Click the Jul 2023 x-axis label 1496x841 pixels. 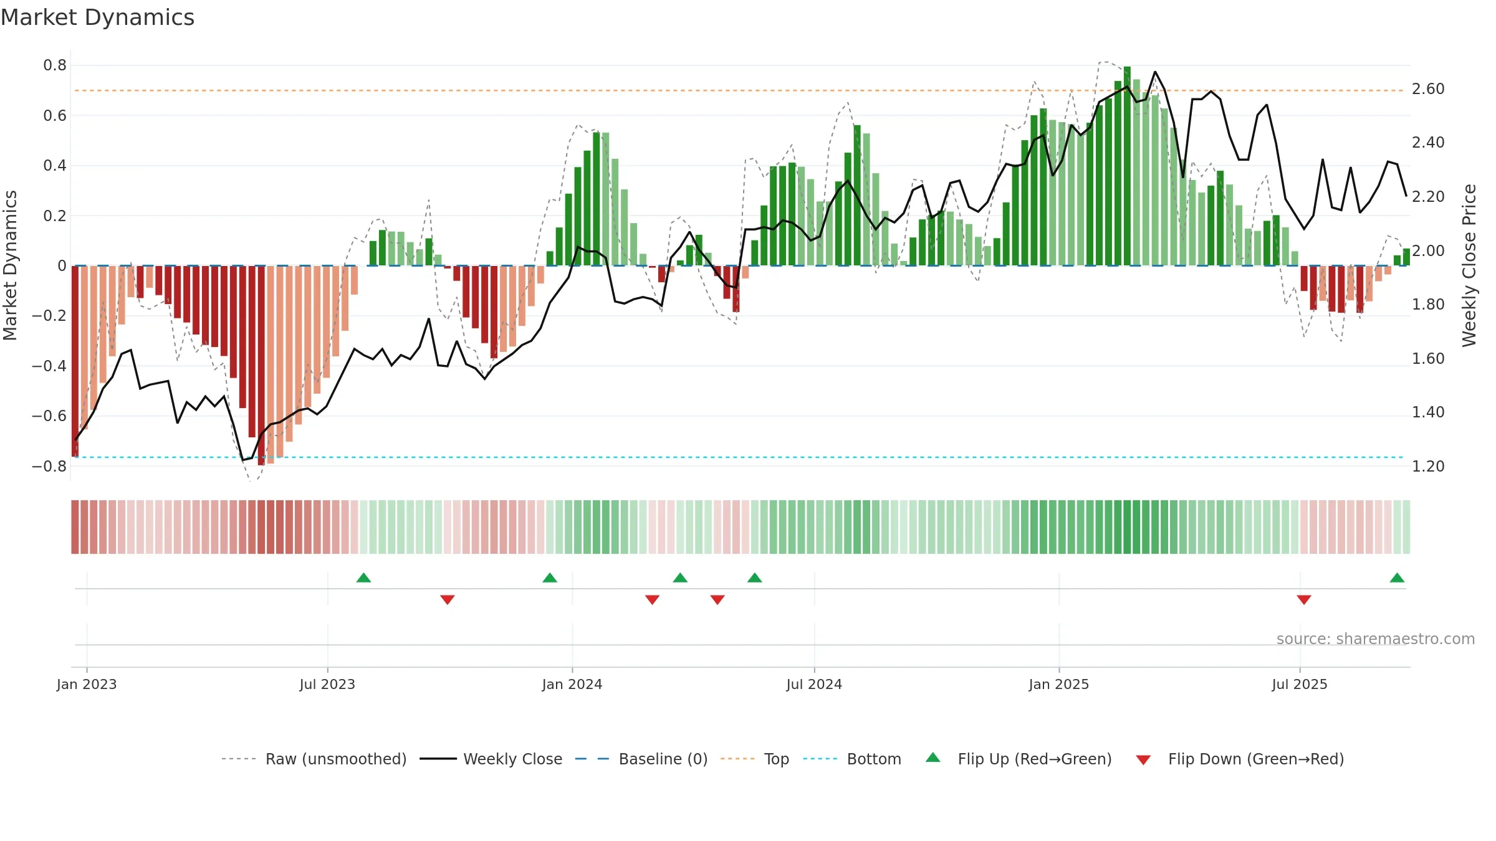coord(327,684)
